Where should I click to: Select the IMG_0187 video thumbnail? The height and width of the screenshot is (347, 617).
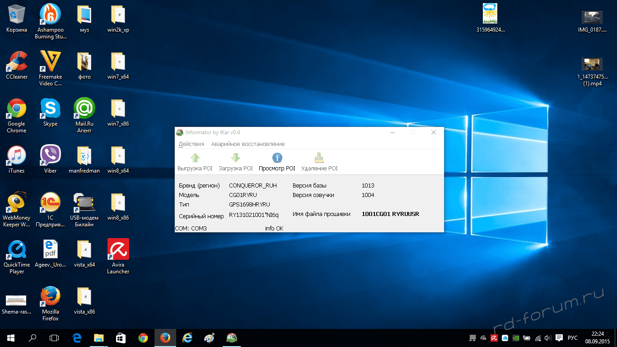click(x=592, y=17)
